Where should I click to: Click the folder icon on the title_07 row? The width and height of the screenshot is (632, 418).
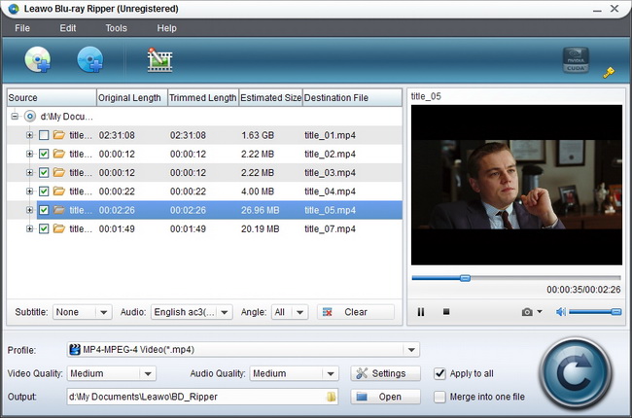coord(59,228)
